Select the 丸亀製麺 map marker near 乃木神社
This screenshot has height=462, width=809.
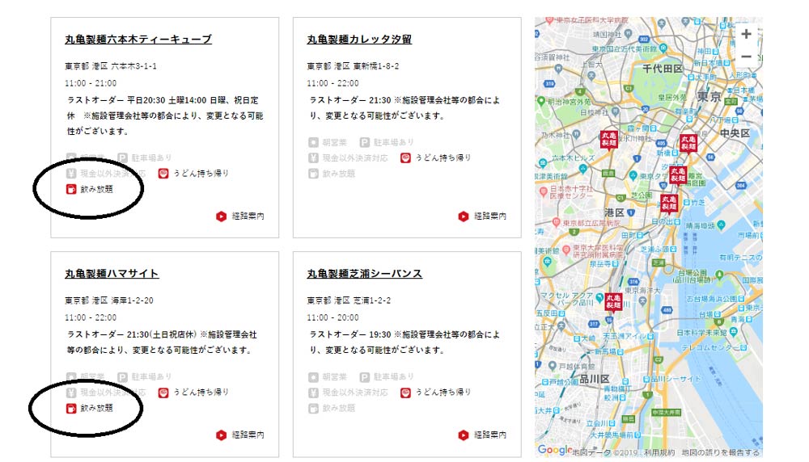pyautogui.click(x=609, y=140)
